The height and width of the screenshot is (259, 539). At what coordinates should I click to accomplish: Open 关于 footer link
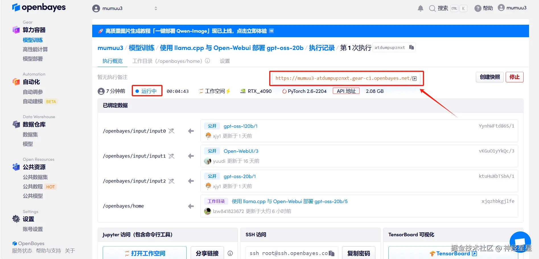[x=70, y=250]
